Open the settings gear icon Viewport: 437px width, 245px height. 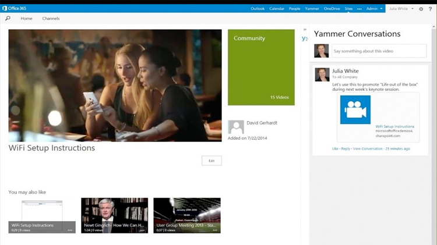tap(421, 9)
